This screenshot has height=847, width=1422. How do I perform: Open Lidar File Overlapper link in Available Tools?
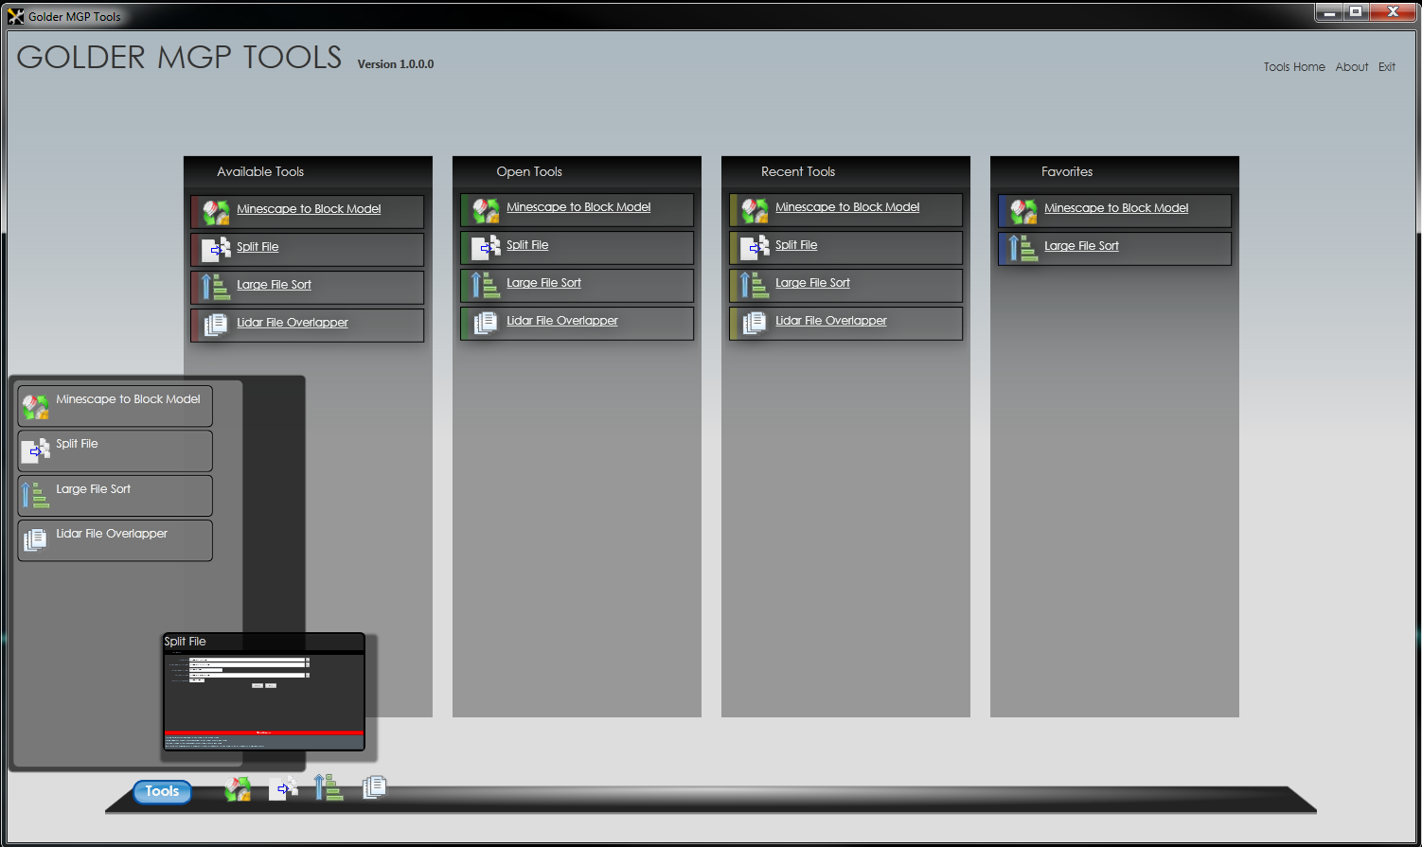click(293, 323)
